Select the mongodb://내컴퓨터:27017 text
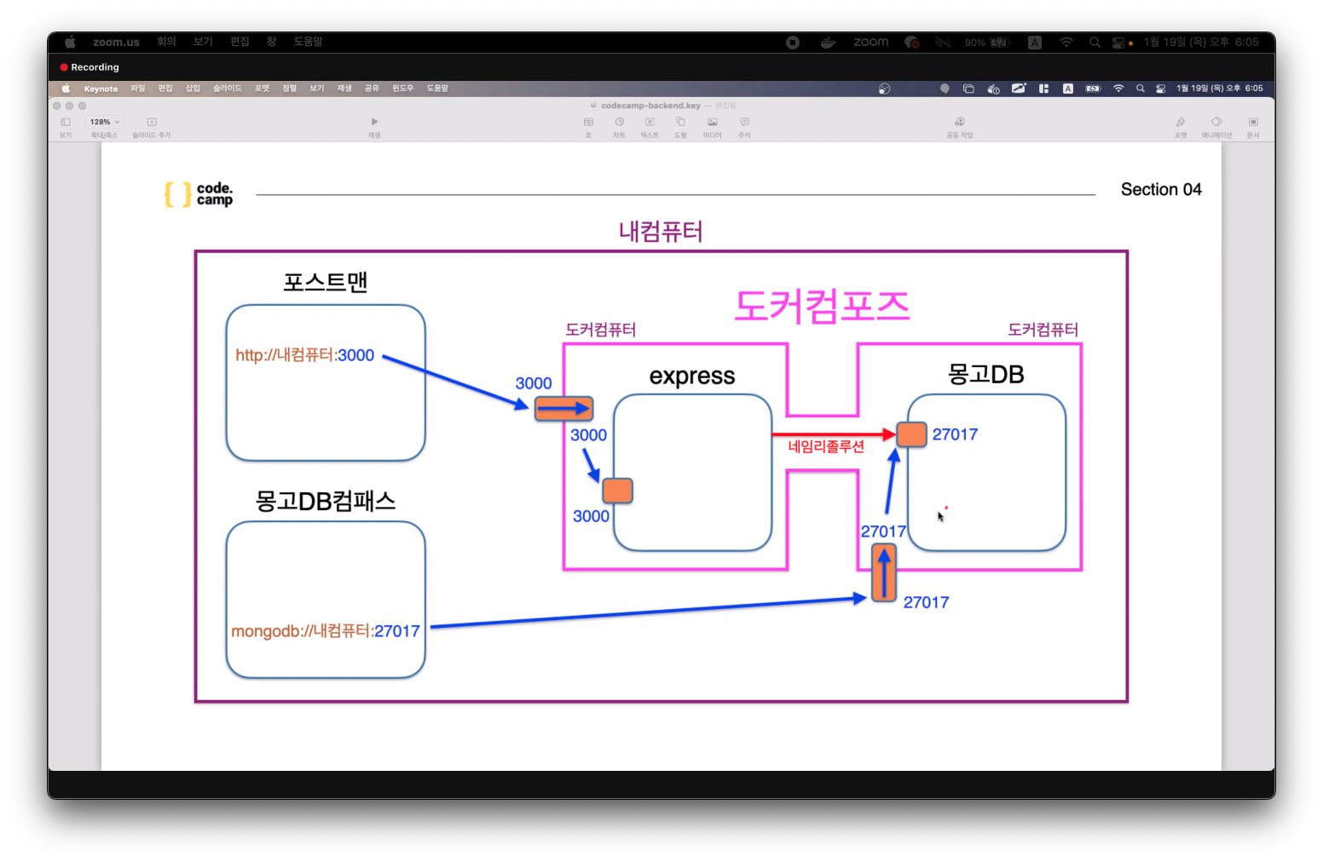The height and width of the screenshot is (862, 1323). pos(326,631)
